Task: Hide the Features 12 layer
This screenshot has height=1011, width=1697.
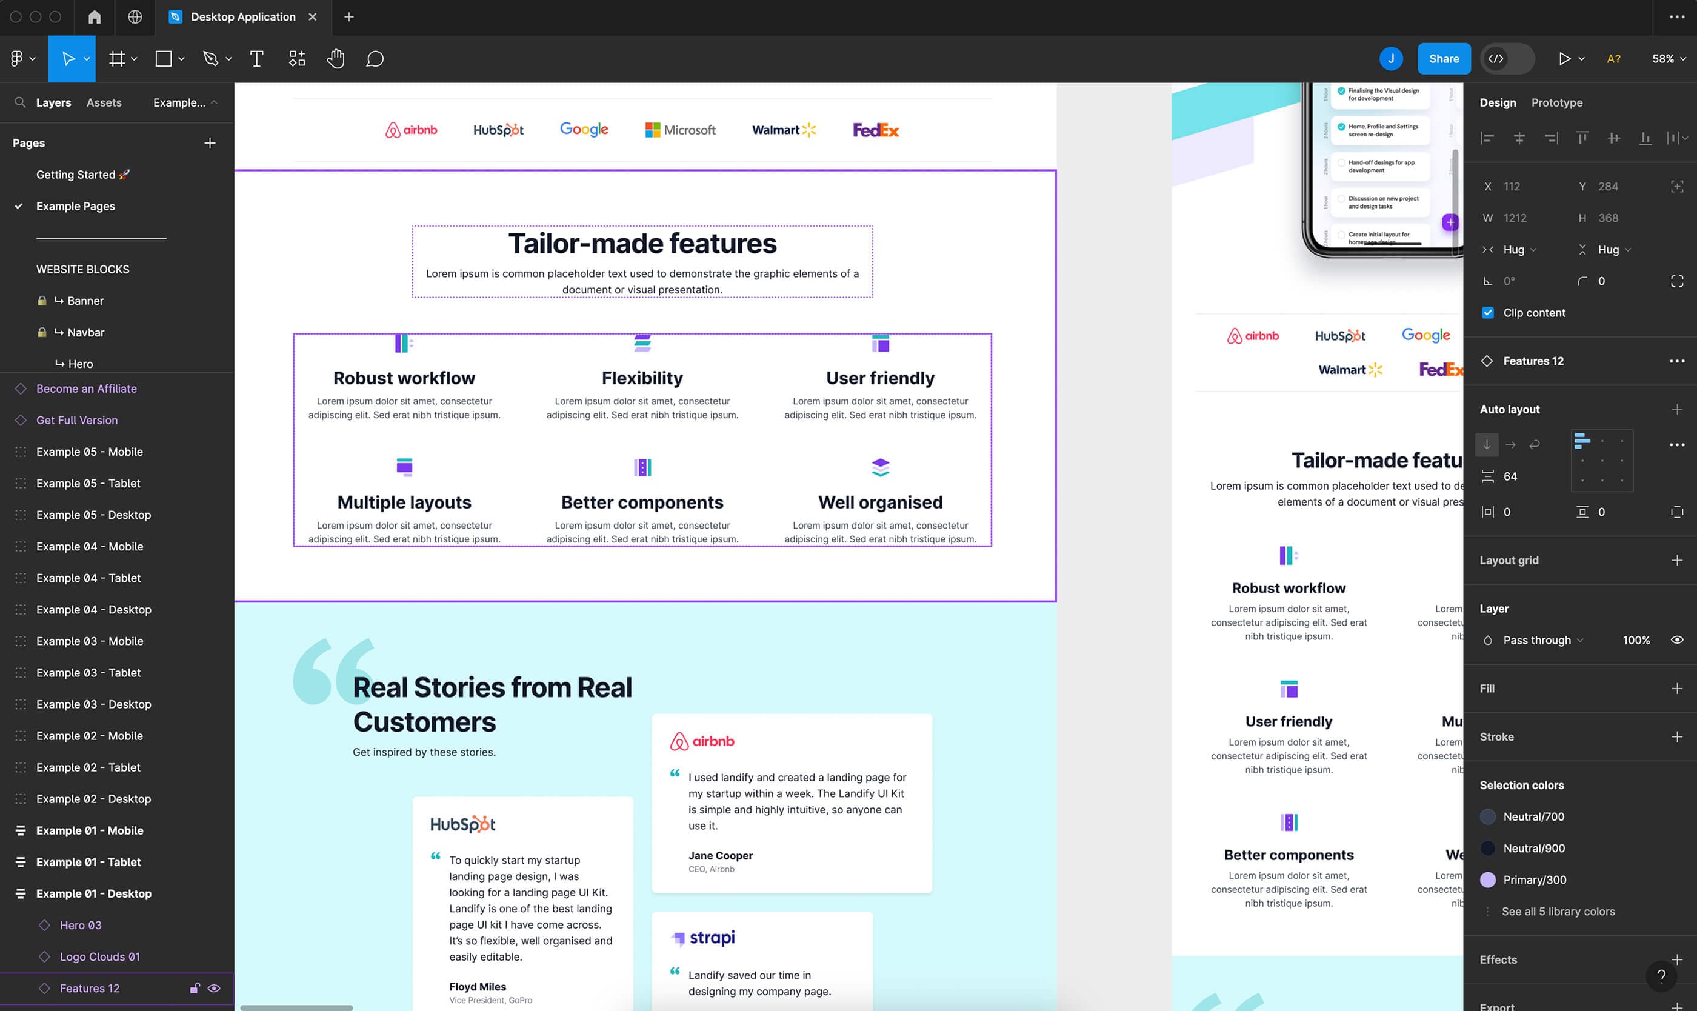Action: (x=214, y=989)
